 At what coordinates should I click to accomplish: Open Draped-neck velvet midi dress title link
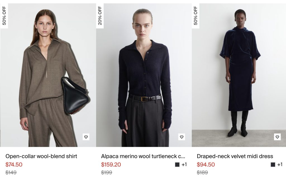click(x=235, y=156)
